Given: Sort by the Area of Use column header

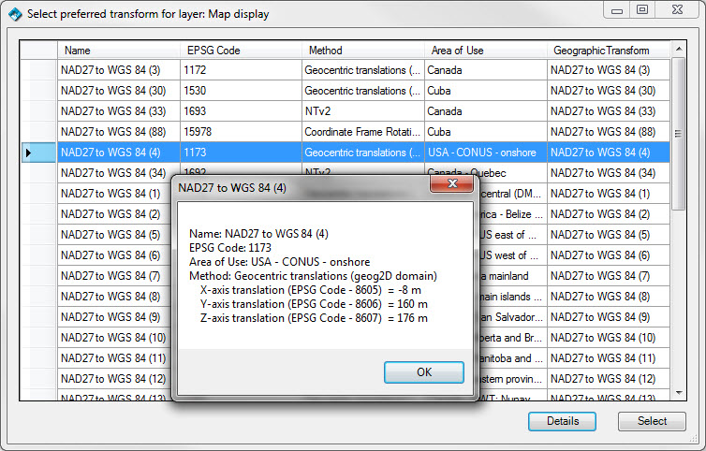Looking at the screenshot, I should pyautogui.click(x=485, y=51).
